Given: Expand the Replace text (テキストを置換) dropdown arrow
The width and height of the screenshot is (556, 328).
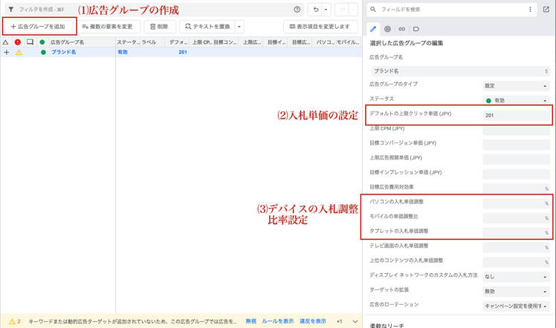Looking at the screenshot, I should 239,26.
